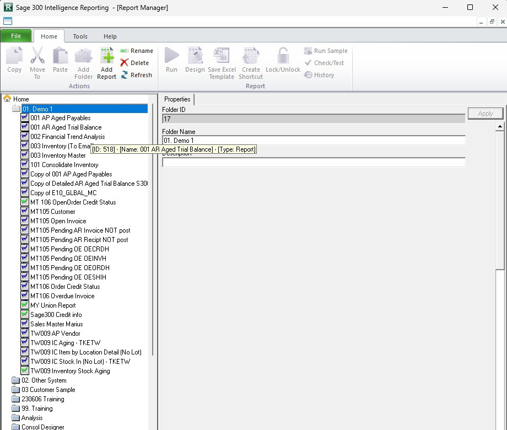
Task: Open the Consol Designer folder
Action: tap(42, 427)
